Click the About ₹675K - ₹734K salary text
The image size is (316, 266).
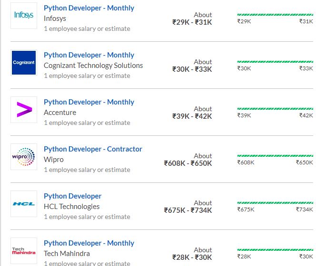click(x=188, y=207)
